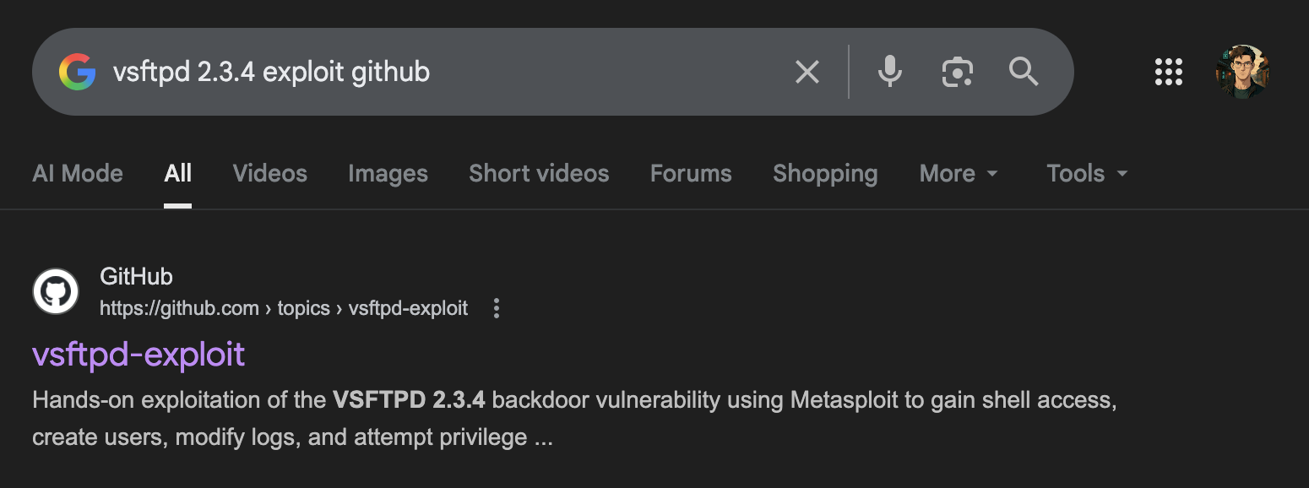Viewport: 1309px width, 488px height.
Task: Click the GitHub favicon in result
Action: coord(56,292)
